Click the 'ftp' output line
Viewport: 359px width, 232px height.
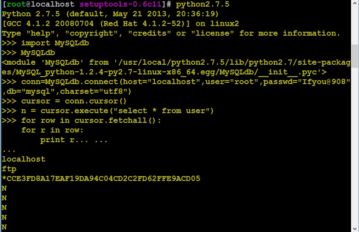tap(9, 169)
